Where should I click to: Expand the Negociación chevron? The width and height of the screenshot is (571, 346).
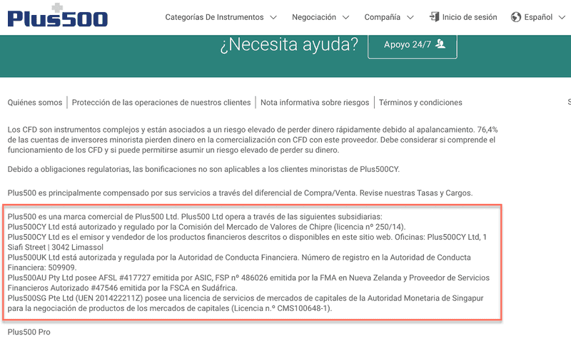[345, 17]
